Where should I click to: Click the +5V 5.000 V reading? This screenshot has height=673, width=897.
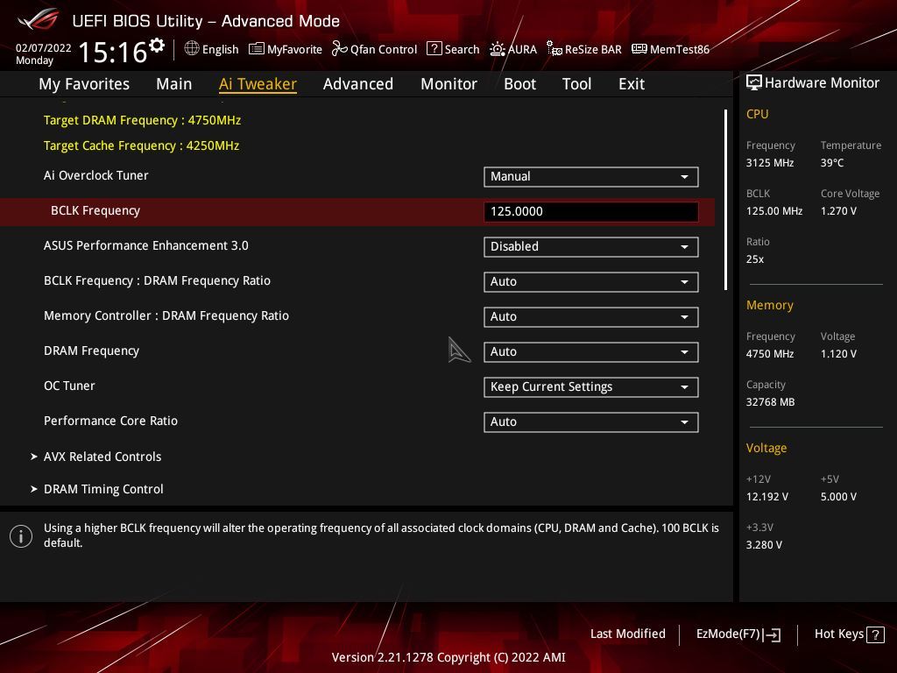coord(838,497)
